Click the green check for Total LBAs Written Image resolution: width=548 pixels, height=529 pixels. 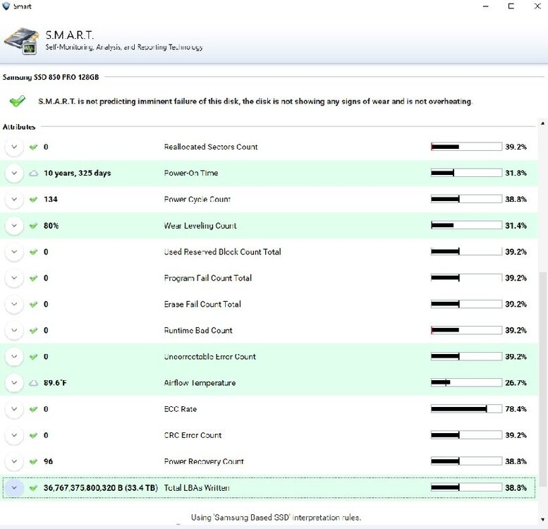[x=33, y=488]
